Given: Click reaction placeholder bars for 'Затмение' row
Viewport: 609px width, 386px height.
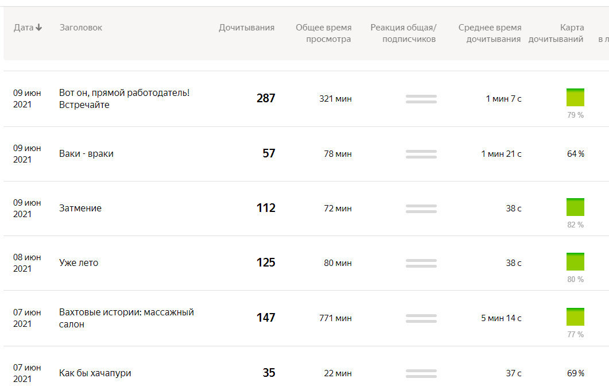Looking at the screenshot, I should coord(421,209).
